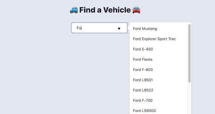Click the scrollbar track below the thumb

point(190,98)
